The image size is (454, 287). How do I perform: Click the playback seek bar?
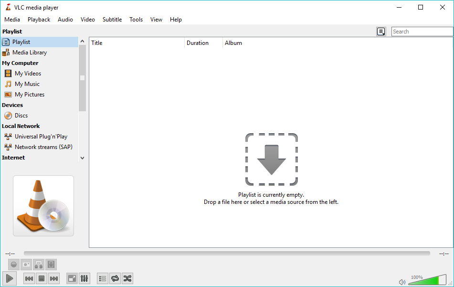[227, 254]
